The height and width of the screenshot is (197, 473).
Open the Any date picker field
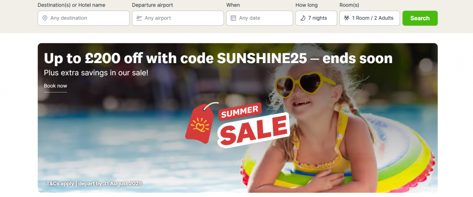tap(260, 18)
